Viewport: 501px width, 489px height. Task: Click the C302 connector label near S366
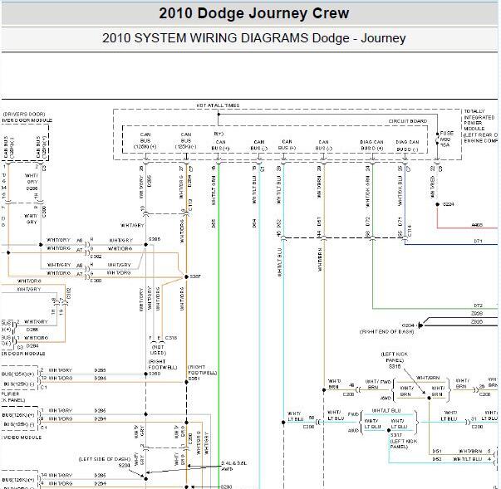tap(96, 257)
